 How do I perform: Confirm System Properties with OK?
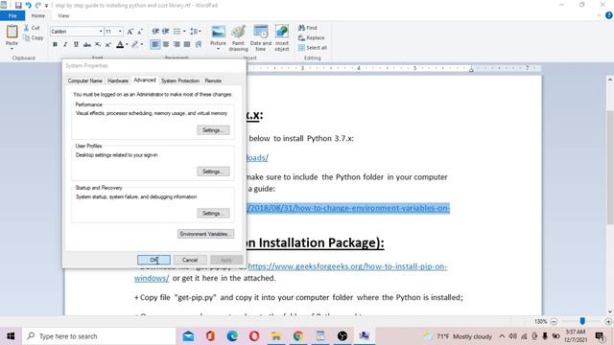(x=153, y=260)
